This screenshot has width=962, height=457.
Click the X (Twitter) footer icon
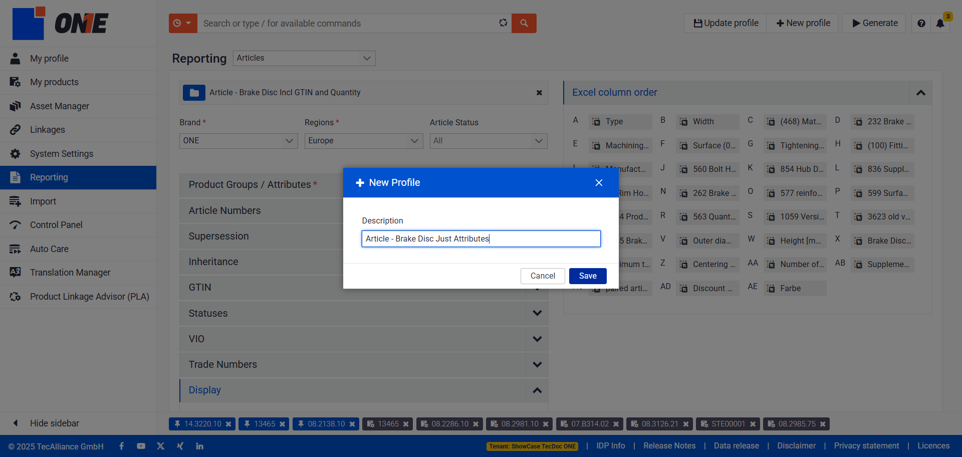click(160, 446)
